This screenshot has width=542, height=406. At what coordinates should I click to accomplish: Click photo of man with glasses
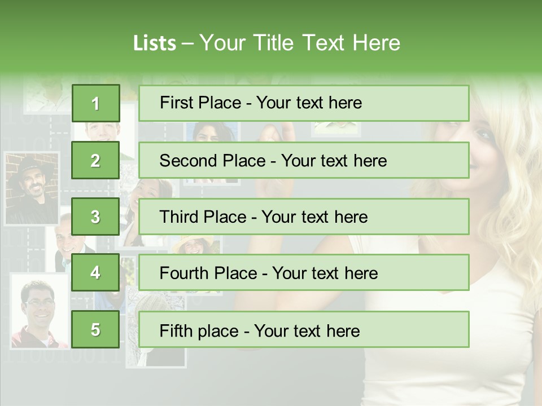39,311
